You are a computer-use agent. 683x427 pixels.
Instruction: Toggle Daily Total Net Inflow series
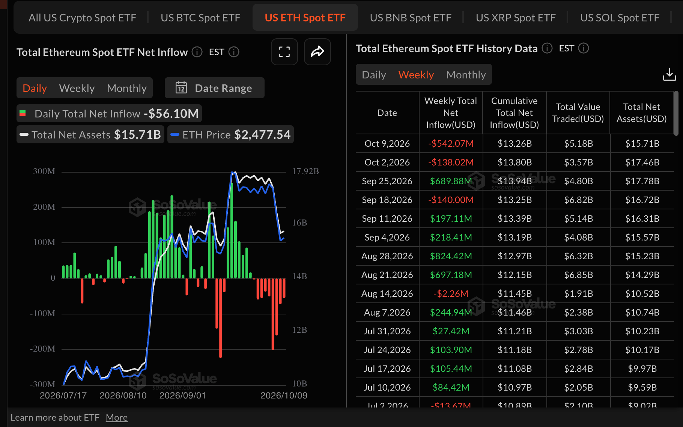coord(109,113)
